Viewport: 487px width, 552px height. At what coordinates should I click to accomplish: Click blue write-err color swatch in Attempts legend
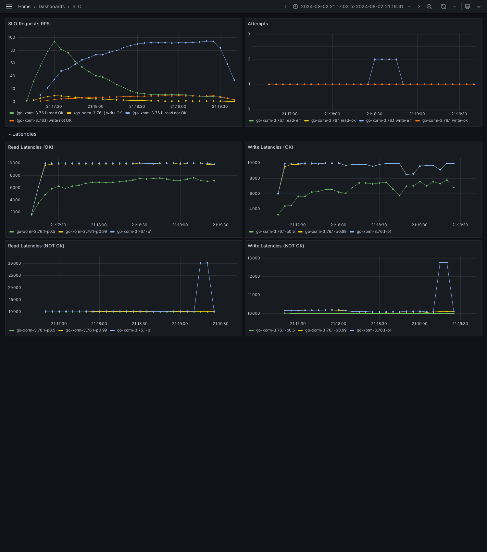point(361,120)
